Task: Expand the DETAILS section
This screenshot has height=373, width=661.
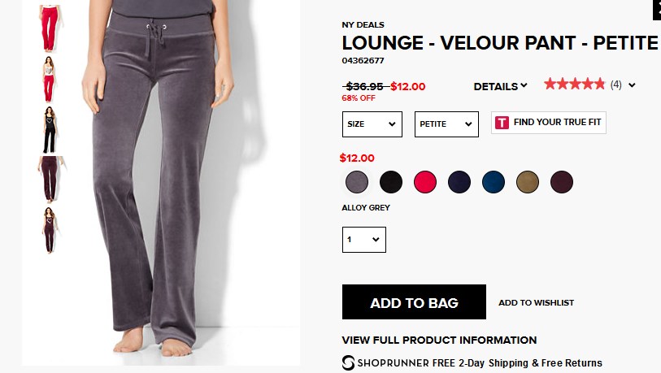Action: pos(500,86)
